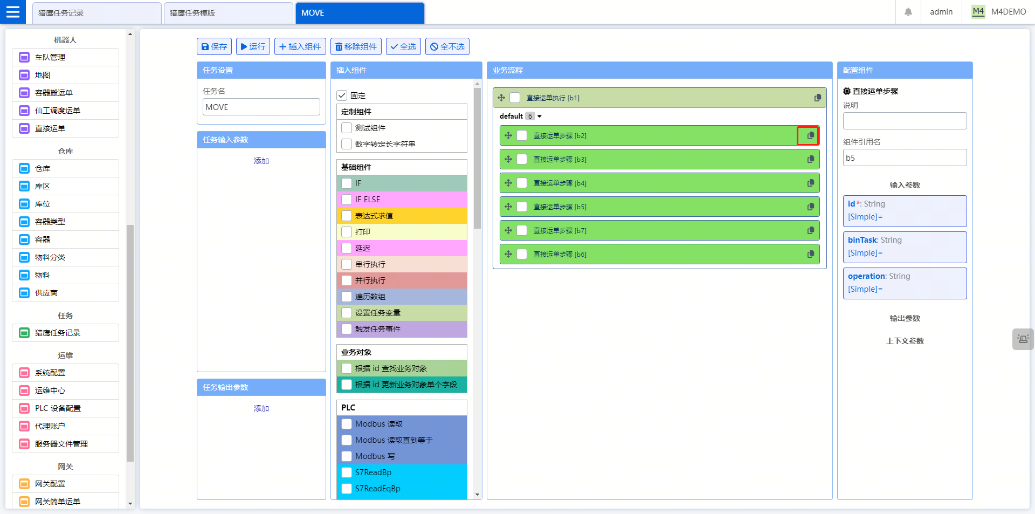
Task: Switch to 猎鹰任务模版 tab
Action: click(x=229, y=13)
